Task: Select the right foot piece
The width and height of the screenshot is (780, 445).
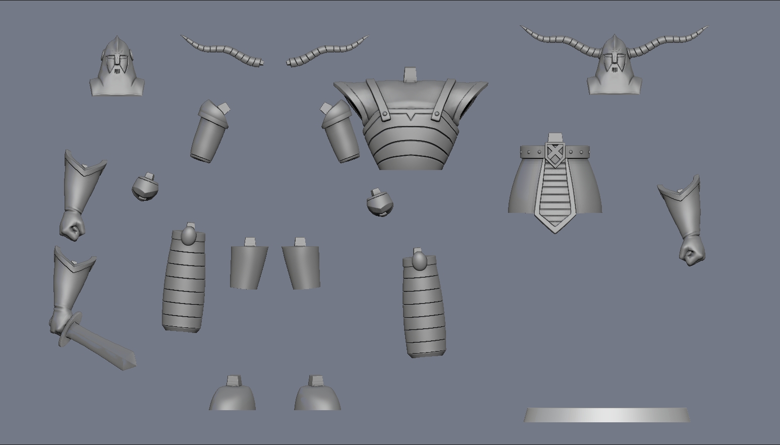Action: [x=317, y=393]
